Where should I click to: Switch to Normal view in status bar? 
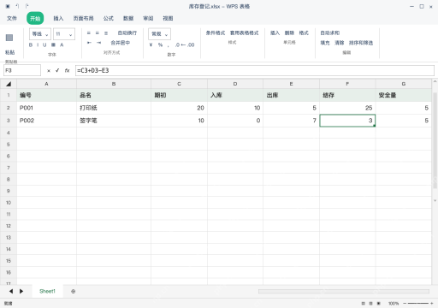click(363, 303)
